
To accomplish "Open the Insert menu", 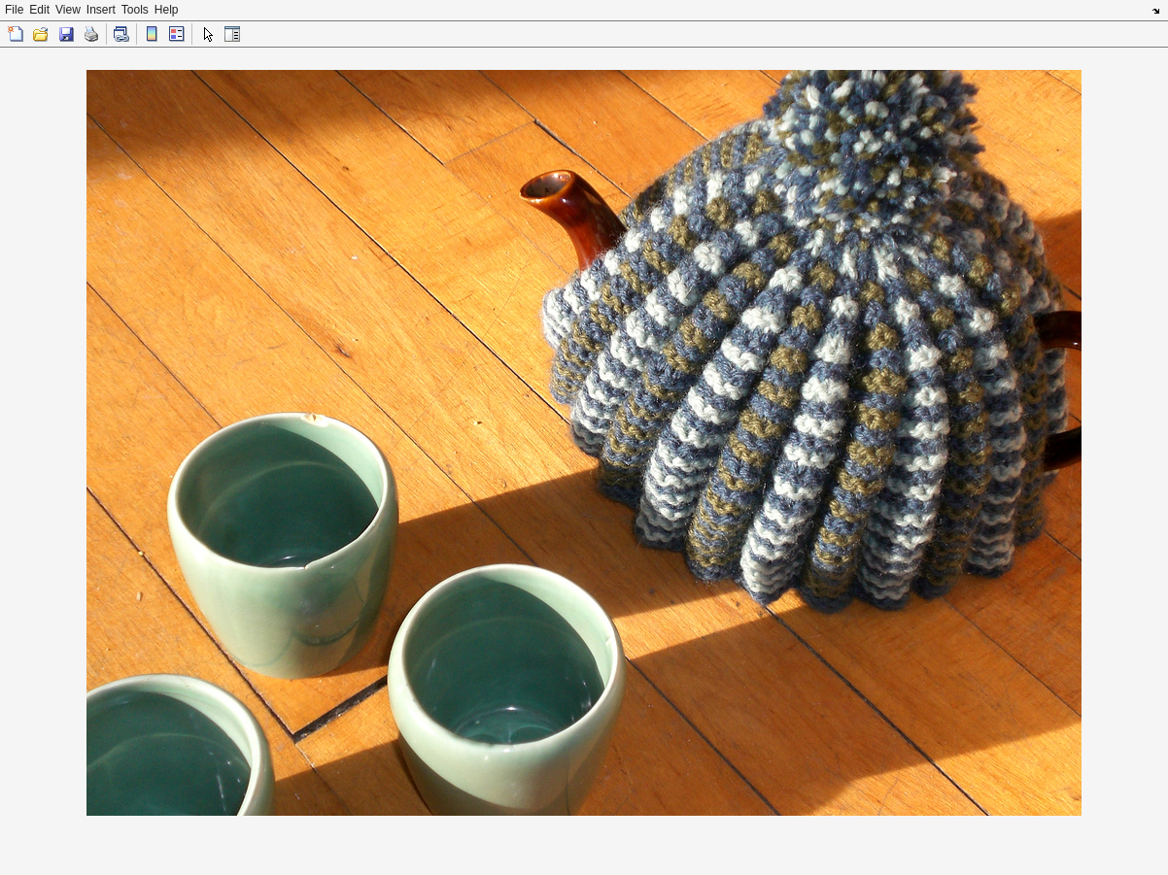I will pyautogui.click(x=101, y=10).
